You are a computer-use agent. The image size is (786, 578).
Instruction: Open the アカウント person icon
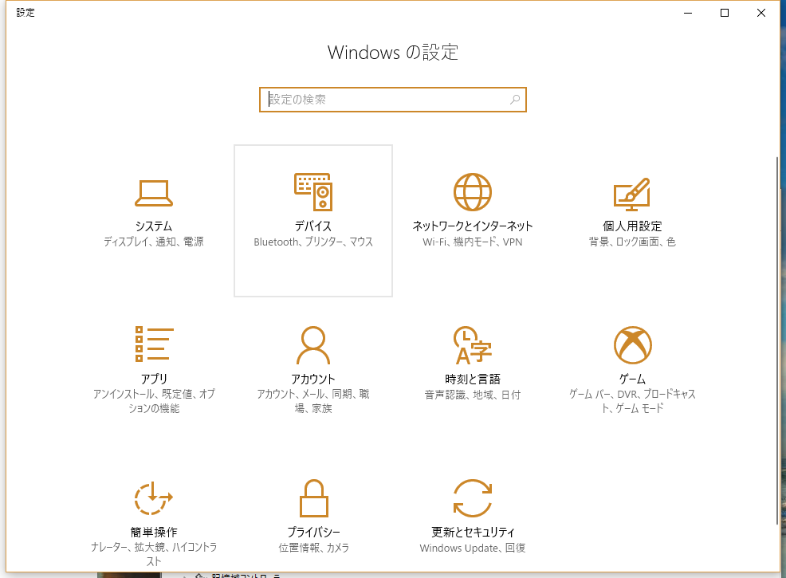313,345
